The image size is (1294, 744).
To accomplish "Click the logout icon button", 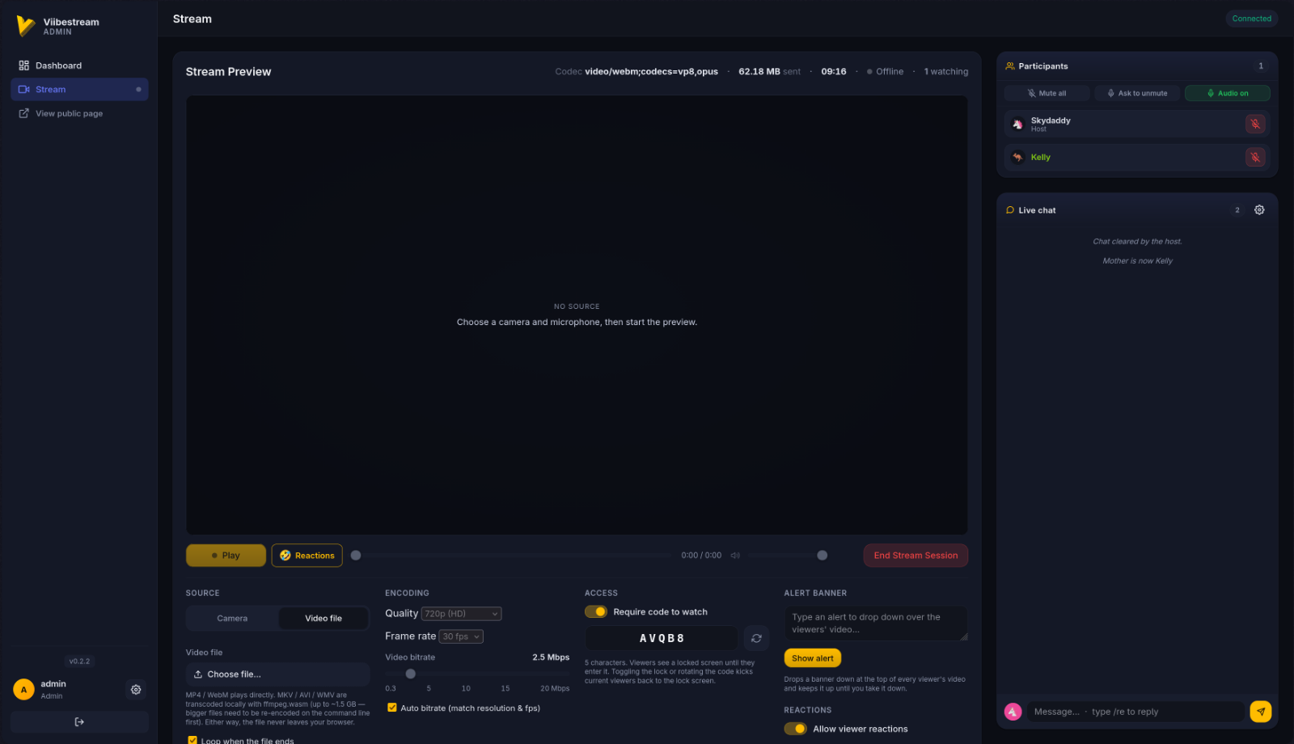I will [79, 722].
